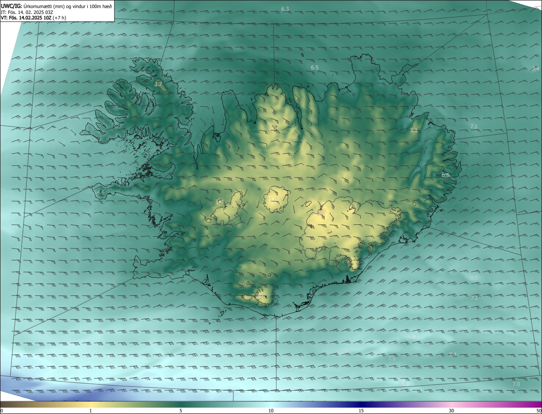Click the colorbar tick labeled 10
The image size is (542, 414).
(271, 411)
